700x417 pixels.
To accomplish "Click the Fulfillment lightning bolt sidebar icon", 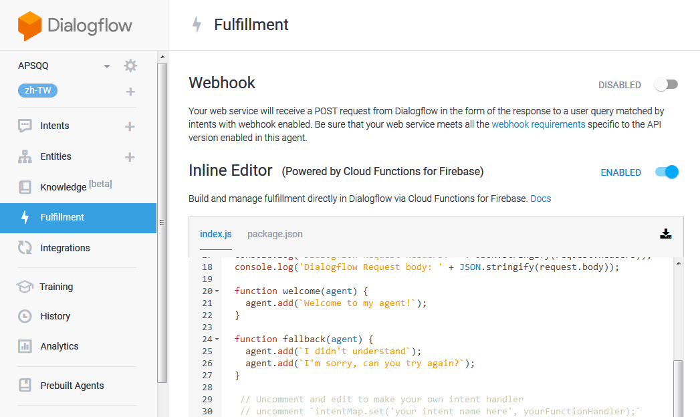I will 25,217.
